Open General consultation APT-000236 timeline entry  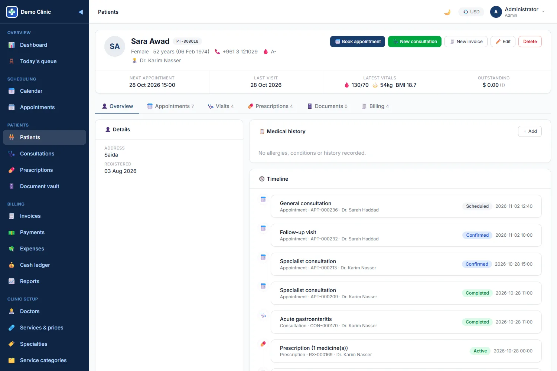tap(406, 206)
